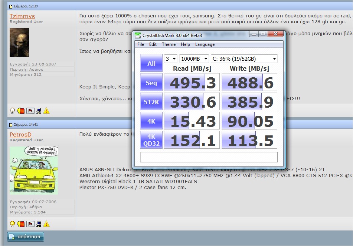Viewport: 353px width, 246px height.
Task: Click the CrystalDiskMark 3.0 x64 Beta3 title text
Action: point(172,36)
